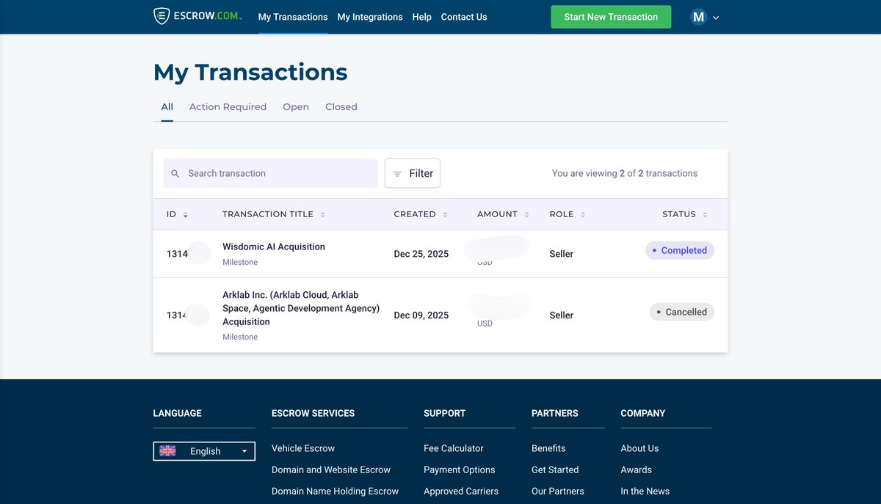This screenshot has width=881, height=504.
Task: Open Get Started partners link
Action: 555,470
